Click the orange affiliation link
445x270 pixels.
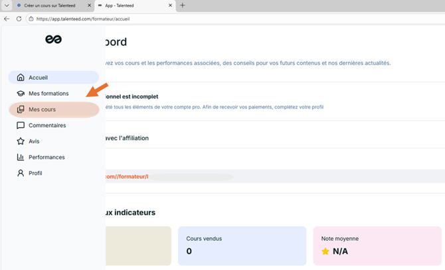coord(126,177)
